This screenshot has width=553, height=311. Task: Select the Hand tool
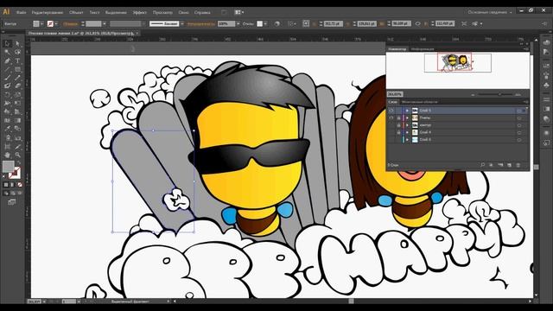[7, 155]
